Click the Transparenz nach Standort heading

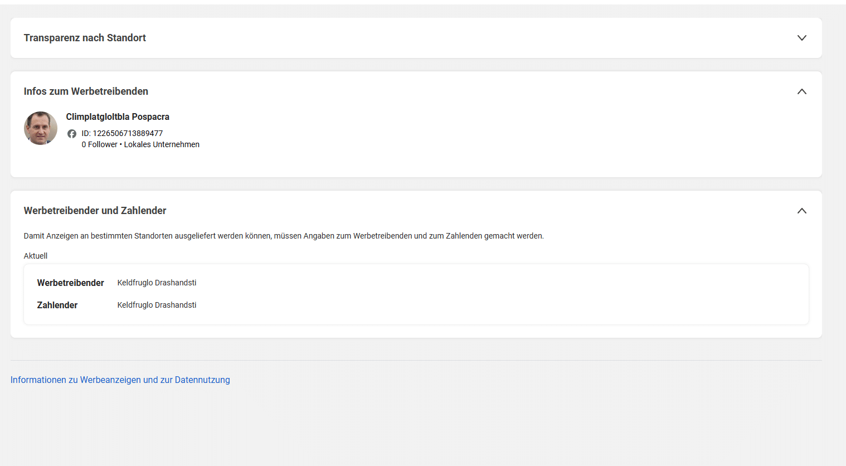[85, 38]
